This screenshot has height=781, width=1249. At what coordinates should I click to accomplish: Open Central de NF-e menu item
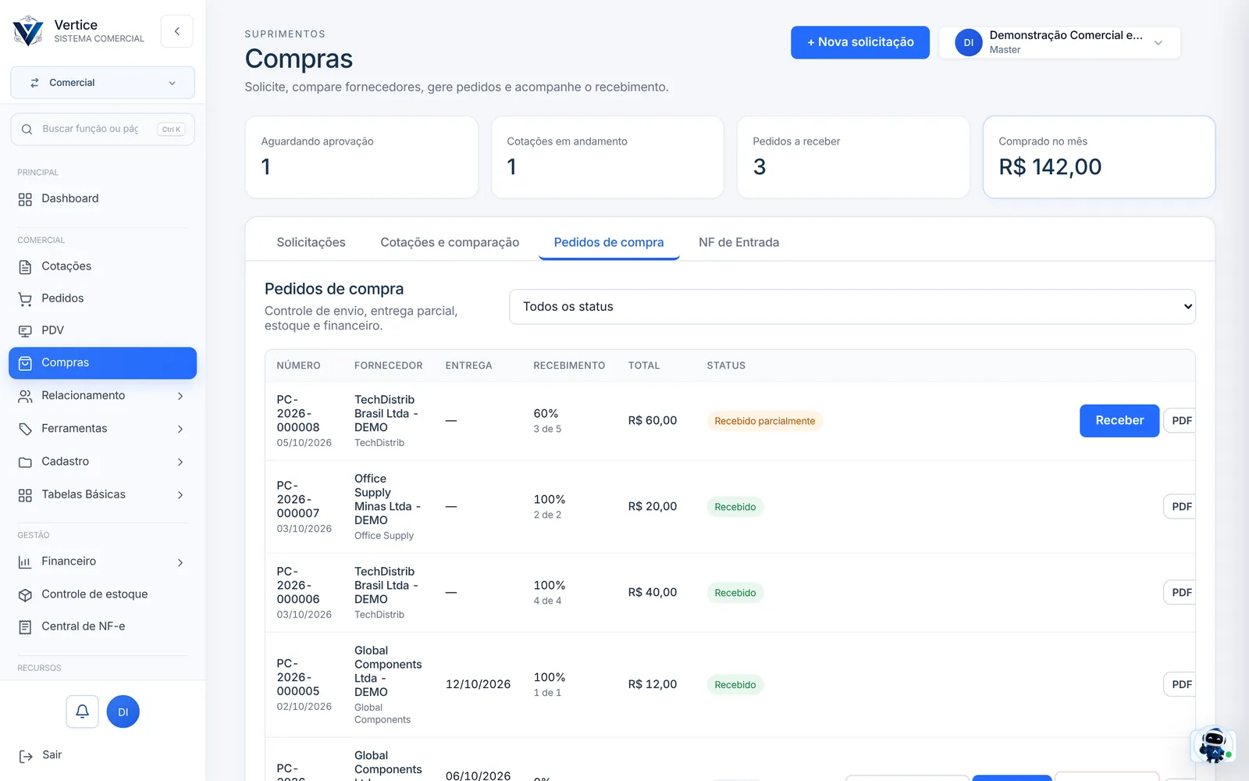click(x=102, y=627)
